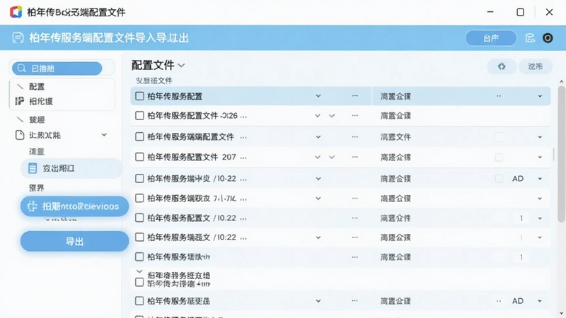Expand the chevron in the /10:22 row

tap(318, 237)
